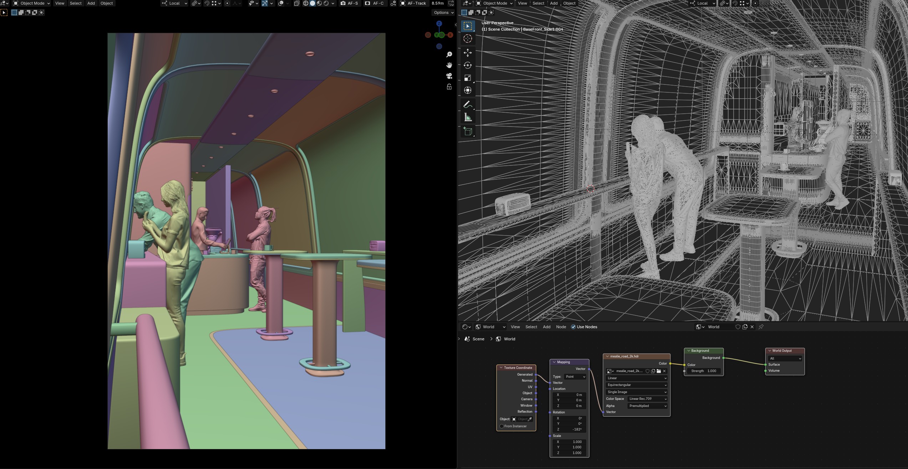Open Alpha Premultiplied dropdown
Image resolution: width=908 pixels, height=469 pixels.
click(647, 406)
